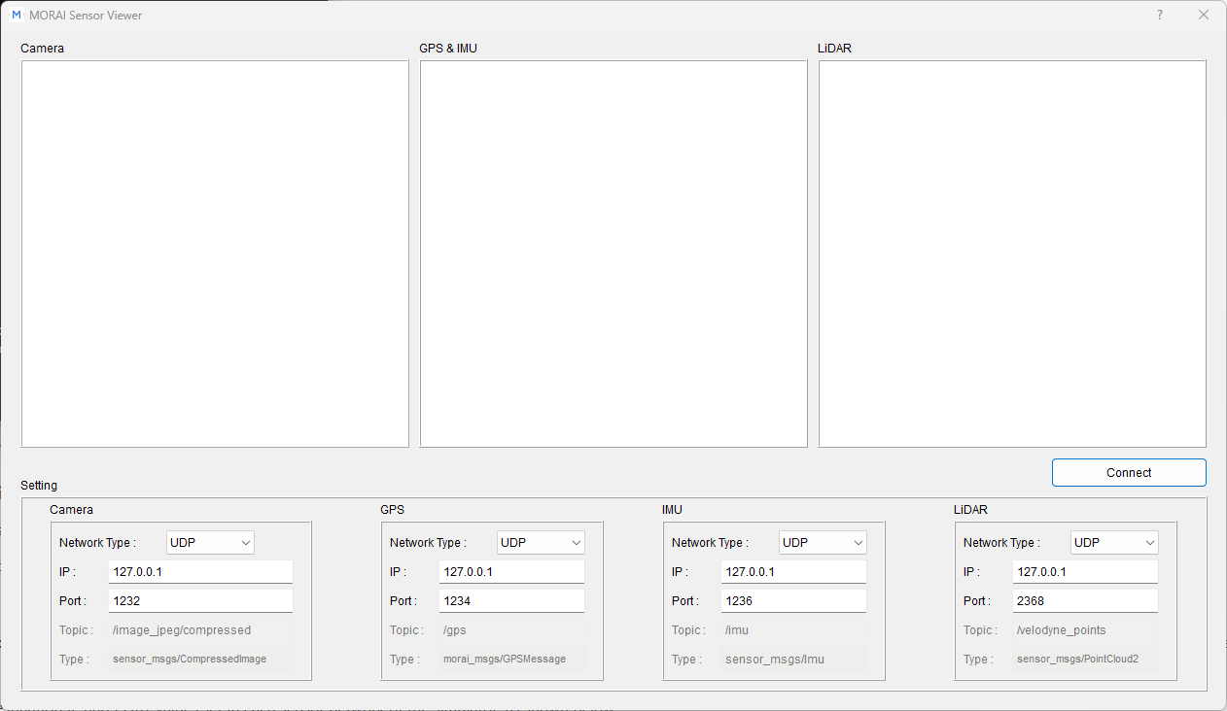Click the LiDAR Topic field /velodyne_points
Viewport: 1227px width, 711px height.
1085,630
